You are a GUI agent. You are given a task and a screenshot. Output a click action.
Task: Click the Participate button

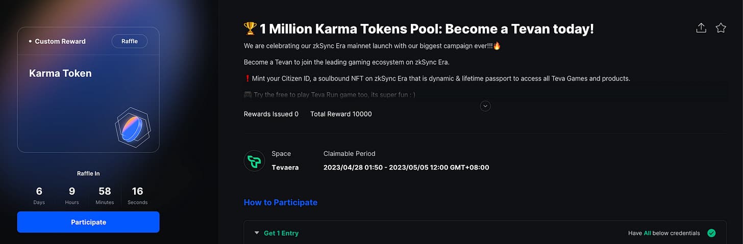point(88,222)
